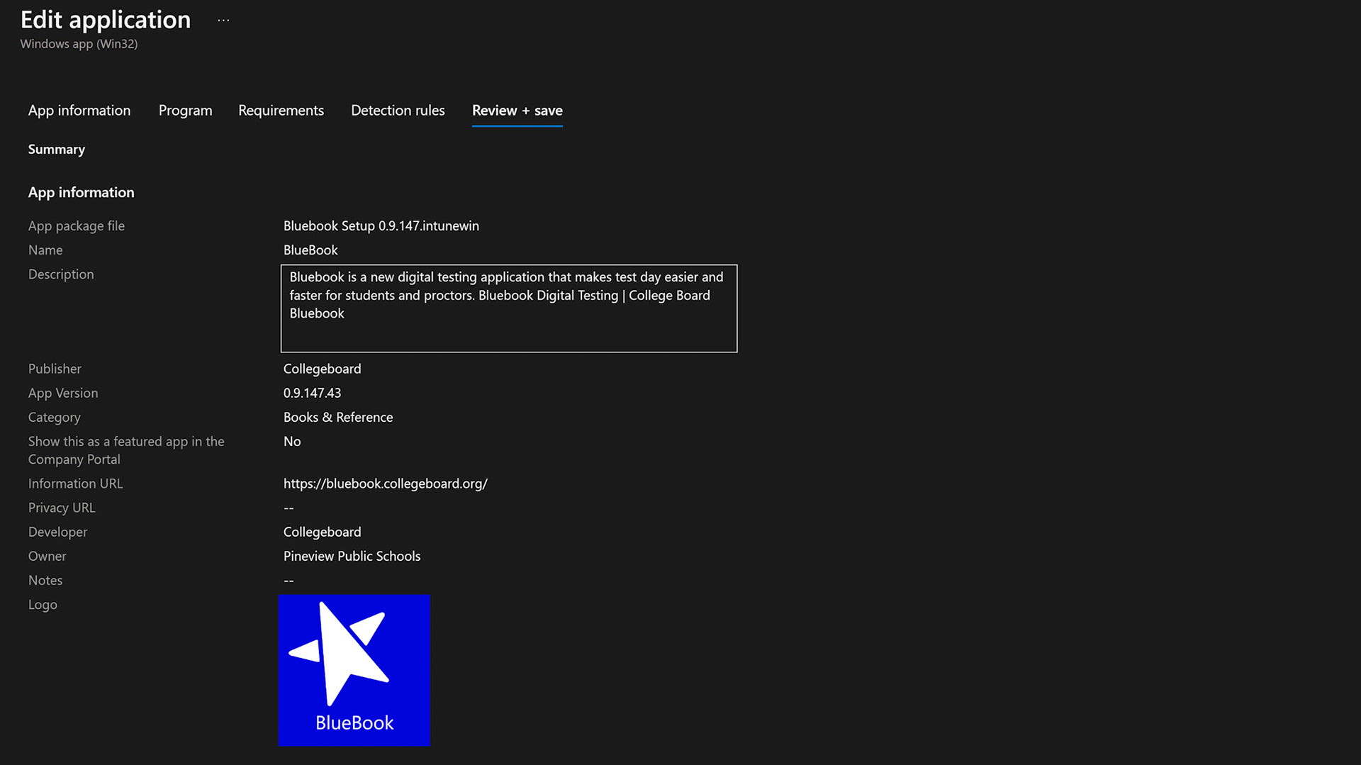Click the Owner label
The height and width of the screenshot is (765, 1361).
coord(47,556)
